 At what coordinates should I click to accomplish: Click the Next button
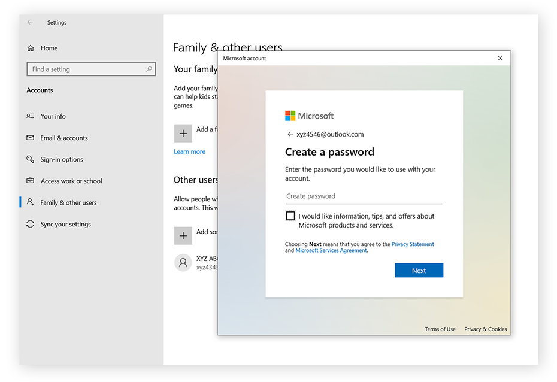coord(419,271)
